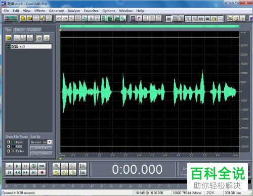Click the Redo arrow in the toolbar

click(x=65, y=18)
